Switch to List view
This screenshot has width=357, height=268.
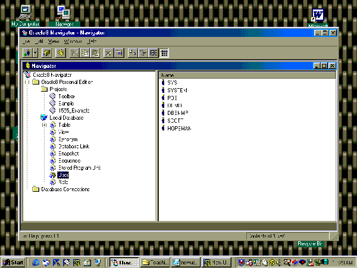click(154, 53)
